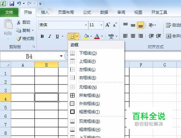
Task: Choose 无框线(N) no border
Action: (x=96, y=87)
